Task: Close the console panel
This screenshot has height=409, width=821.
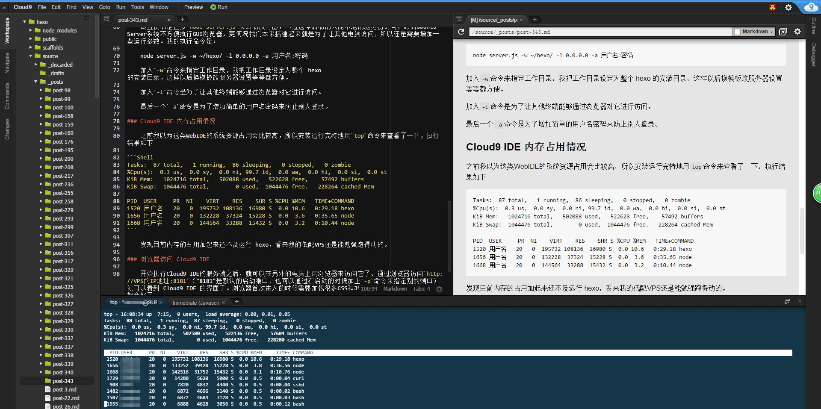Action: (x=800, y=301)
